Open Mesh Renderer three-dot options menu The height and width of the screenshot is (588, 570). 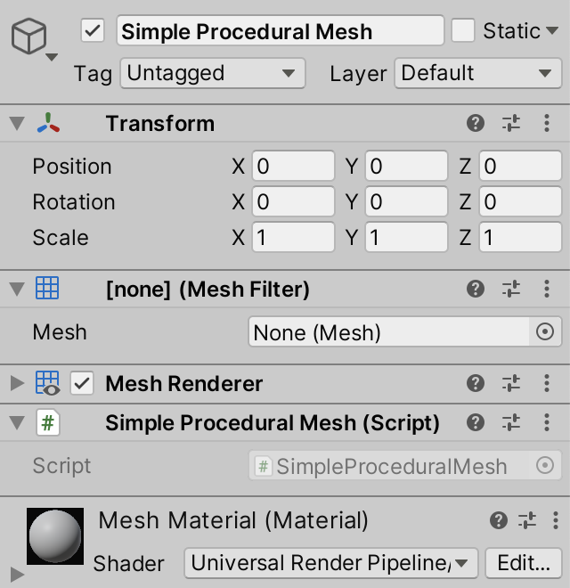pos(547,383)
